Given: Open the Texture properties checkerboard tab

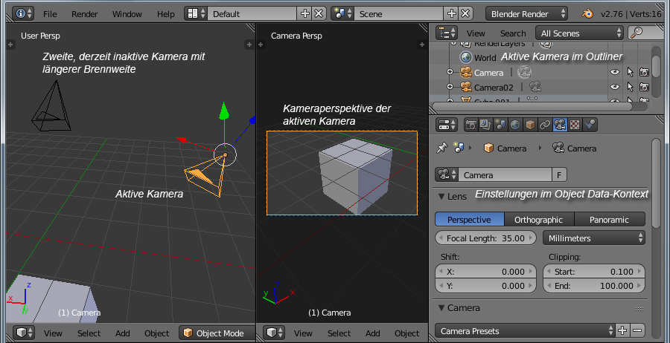Looking at the screenshot, I should click(x=575, y=124).
